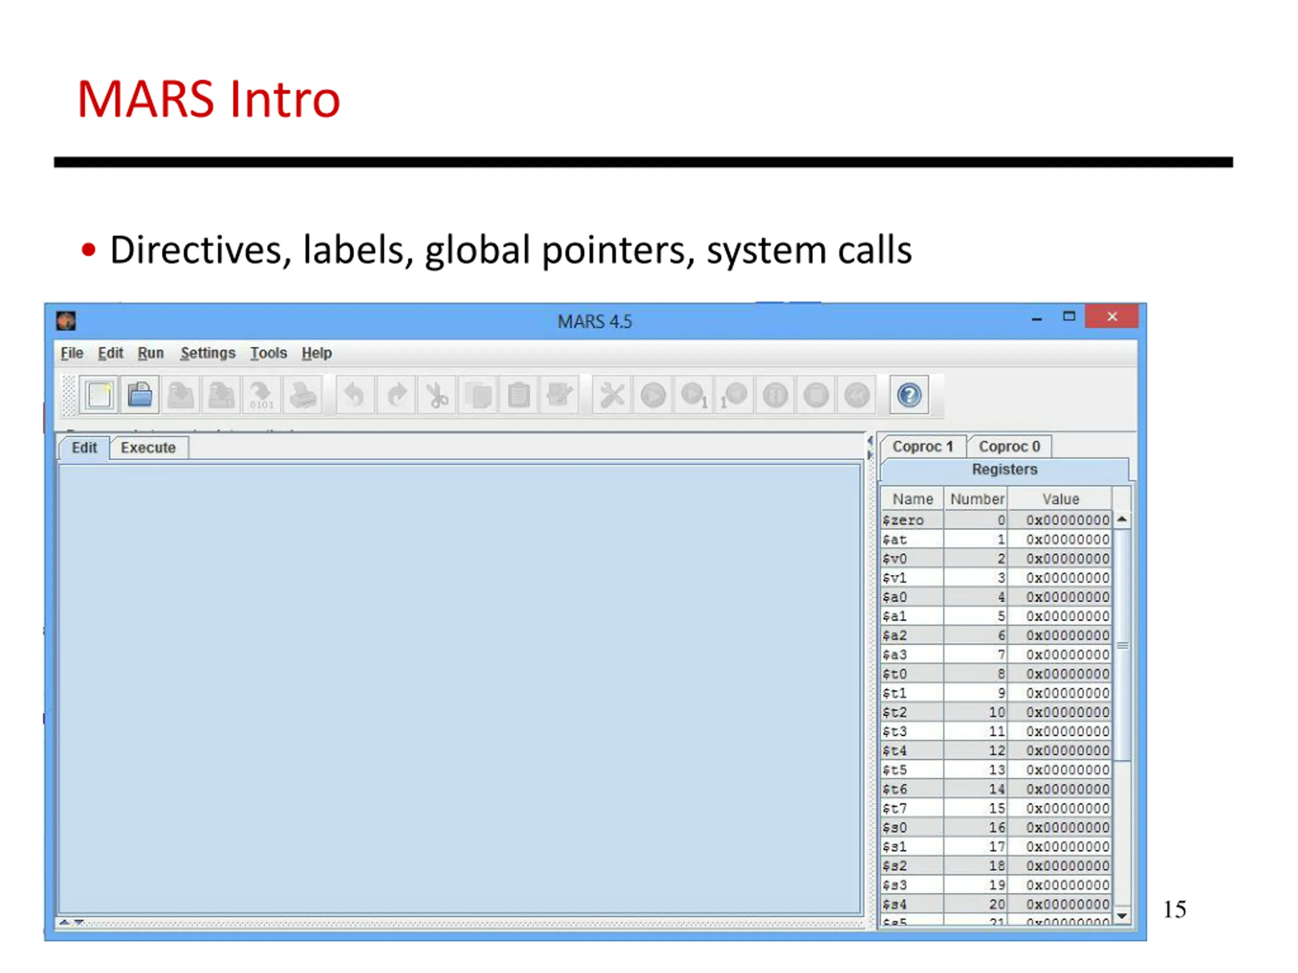Click the registers scrollbar up arrow
Screen dimensions: 1298x973
(1122, 519)
